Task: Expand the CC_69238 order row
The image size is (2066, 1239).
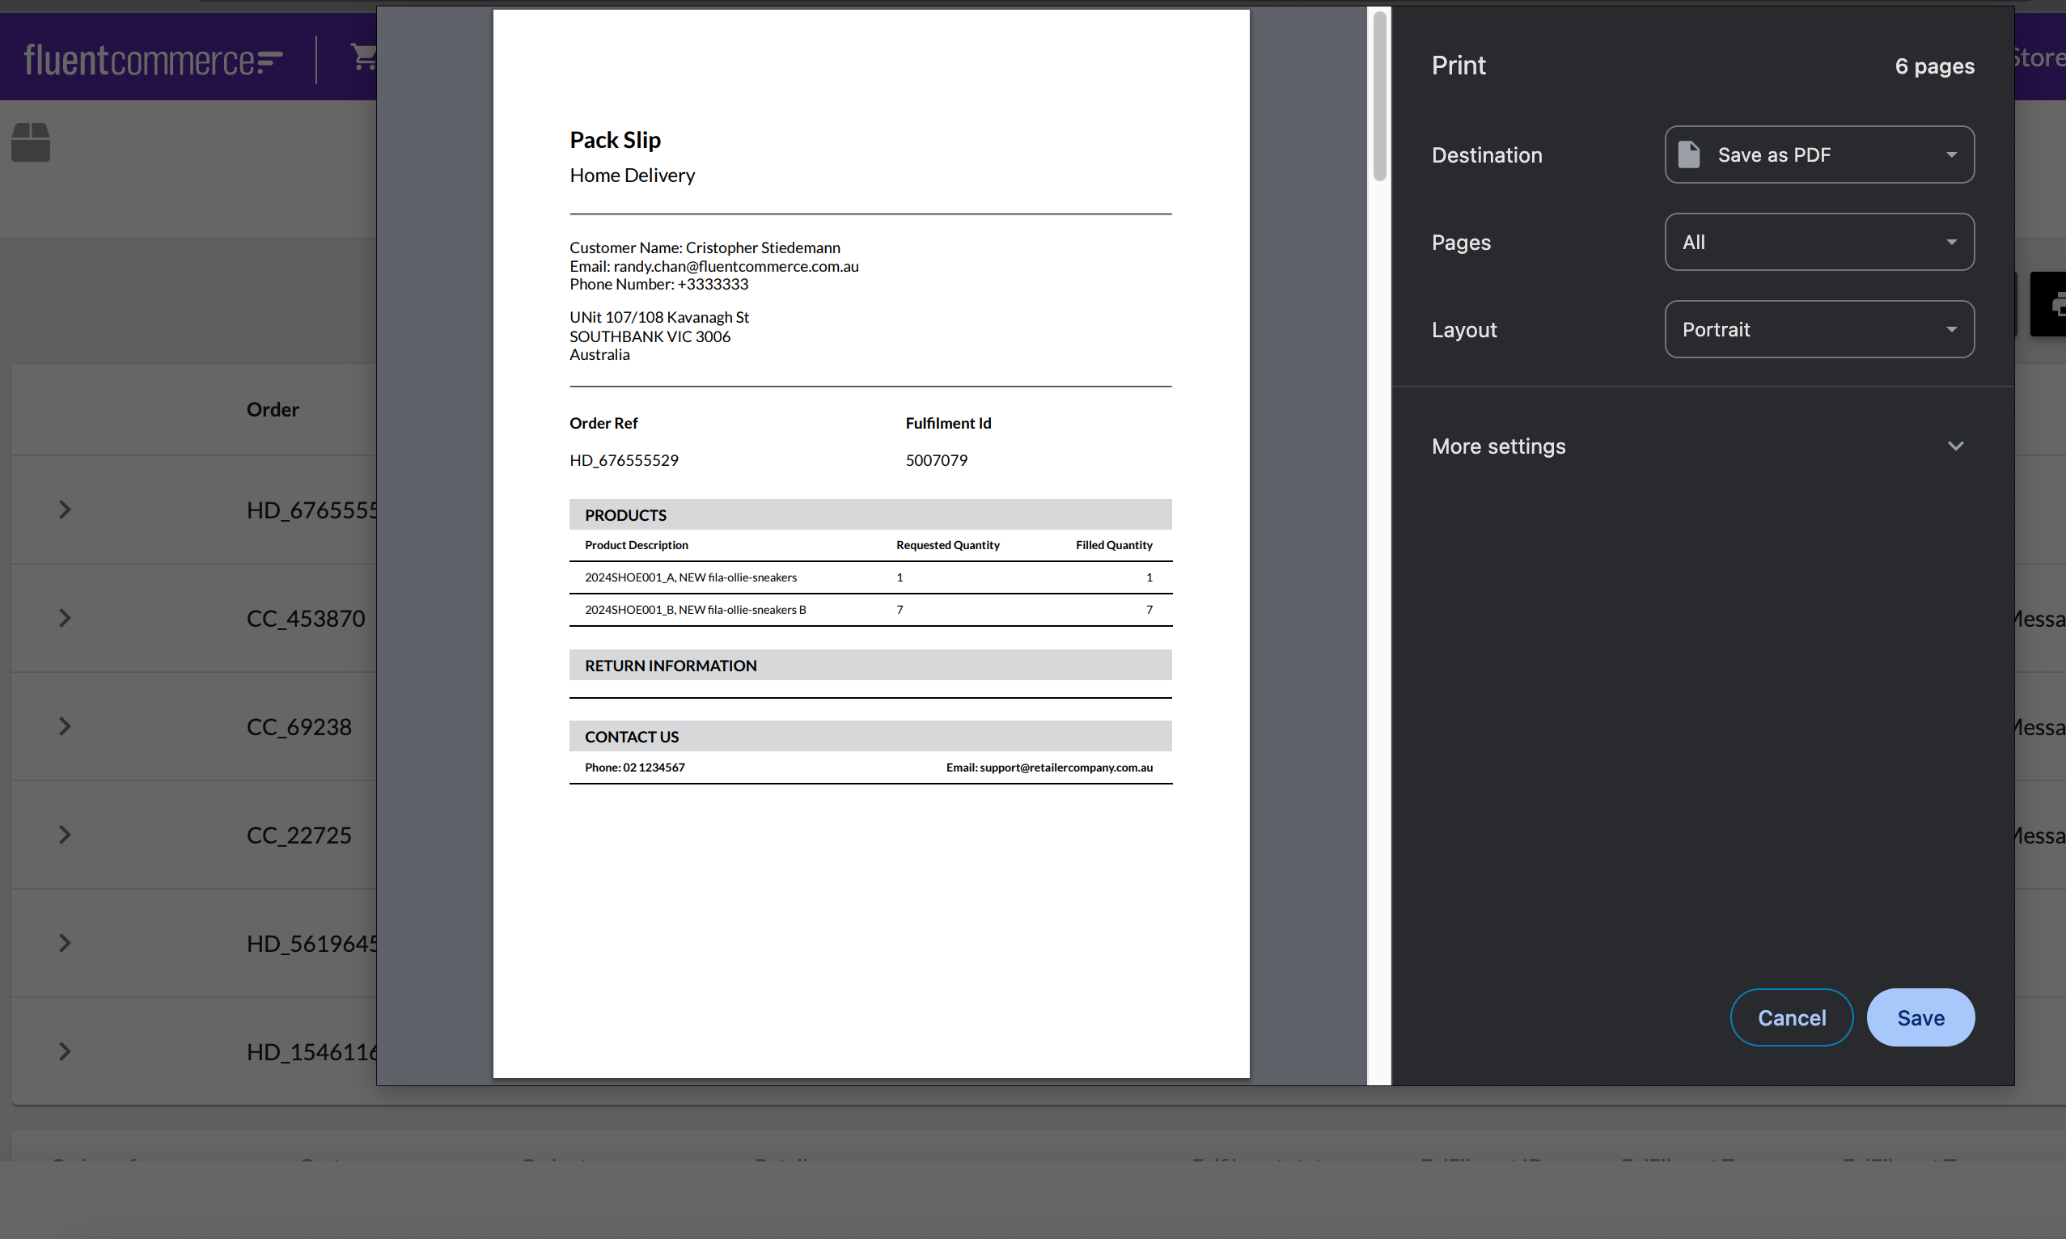Action: tap(64, 726)
